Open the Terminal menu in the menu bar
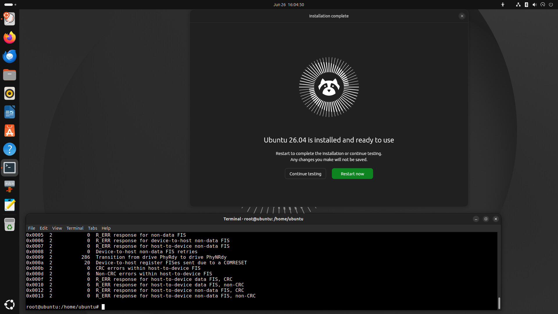 [75, 228]
